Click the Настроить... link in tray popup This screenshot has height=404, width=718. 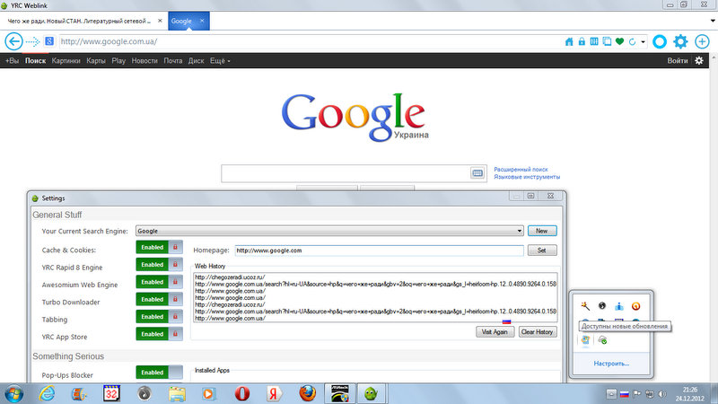click(611, 364)
